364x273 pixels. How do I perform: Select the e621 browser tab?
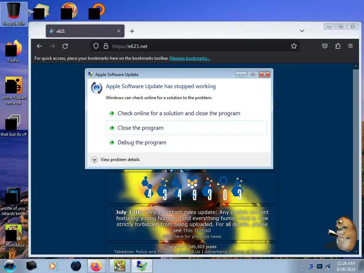click(85, 31)
